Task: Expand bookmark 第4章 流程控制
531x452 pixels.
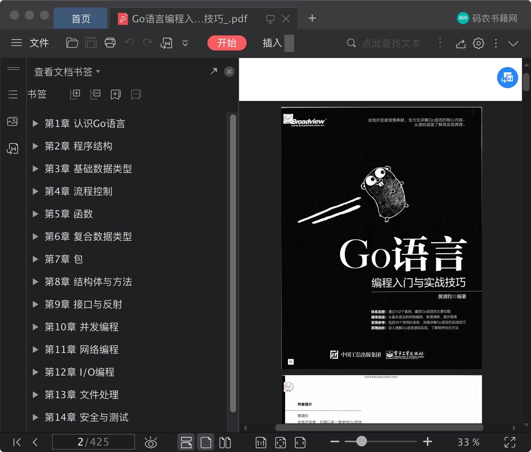Action: click(35, 191)
